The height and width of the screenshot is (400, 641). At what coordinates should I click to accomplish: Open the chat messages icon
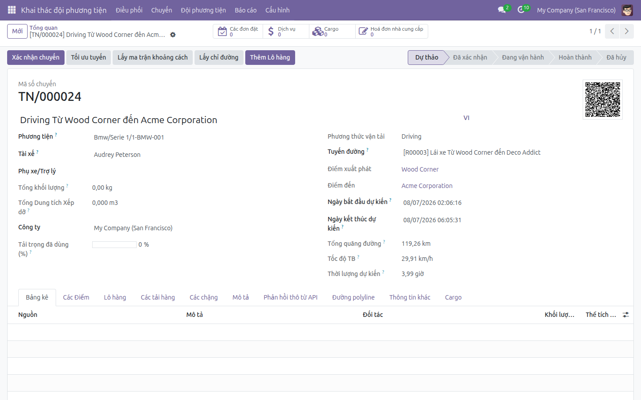[x=502, y=10]
